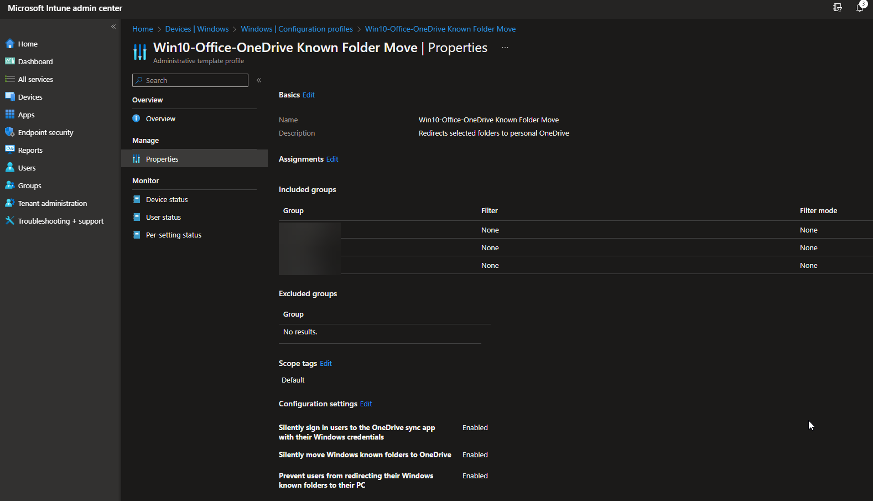Click the Device status icon
Image resolution: width=873 pixels, height=501 pixels.
pos(136,199)
